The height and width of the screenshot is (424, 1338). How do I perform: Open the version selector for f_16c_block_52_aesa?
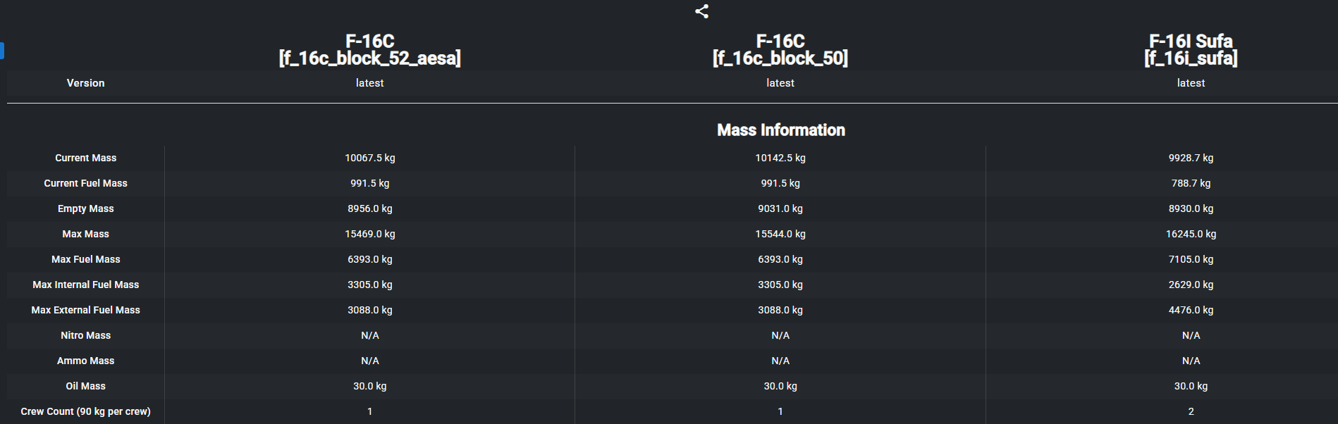click(x=369, y=83)
